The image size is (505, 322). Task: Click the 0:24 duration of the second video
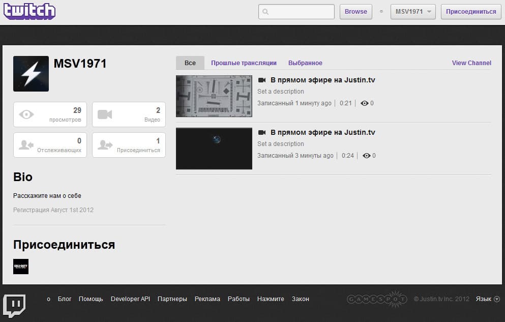(348, 156)
